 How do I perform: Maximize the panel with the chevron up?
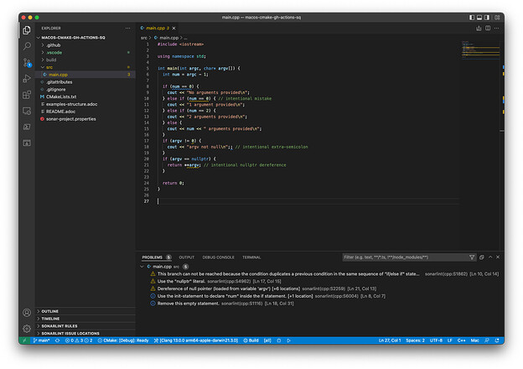(490, 257)
